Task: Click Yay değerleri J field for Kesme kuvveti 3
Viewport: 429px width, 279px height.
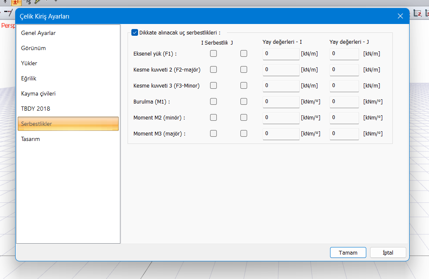Action: (x=344, y=86)
